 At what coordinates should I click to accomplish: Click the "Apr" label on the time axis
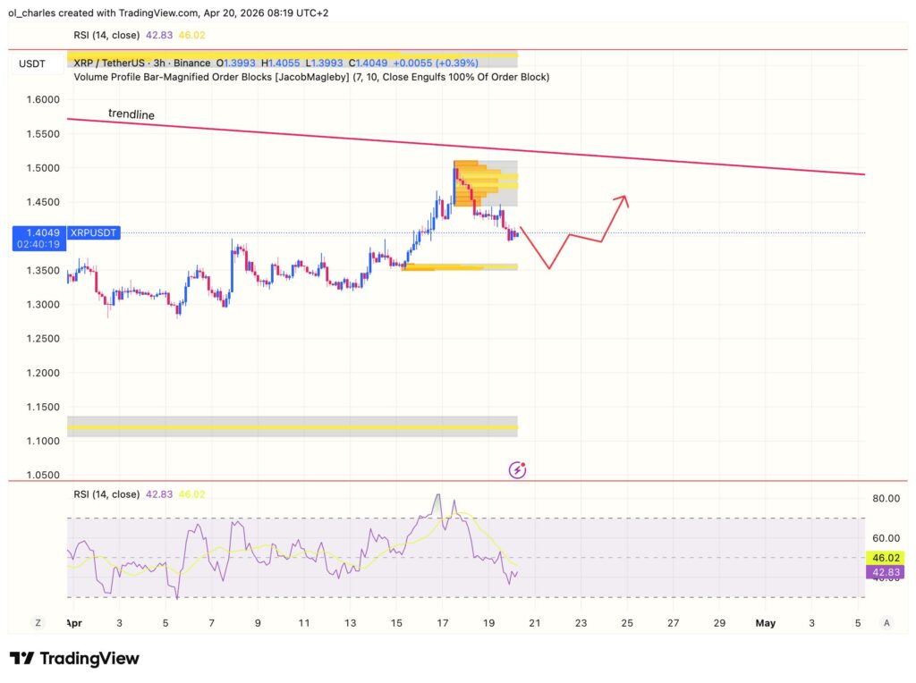point(75,623)
